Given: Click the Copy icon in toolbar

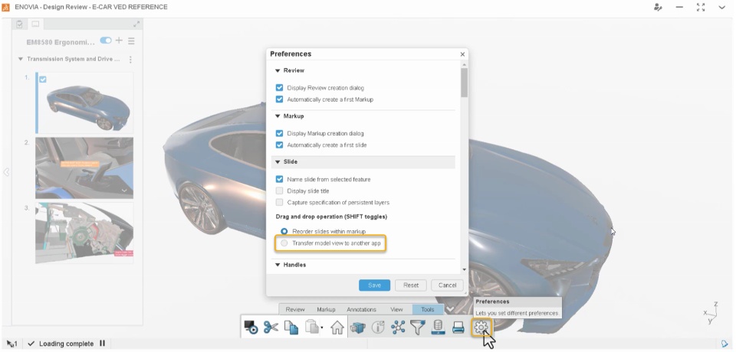Looking at the screenshot, I should (291, 328).
